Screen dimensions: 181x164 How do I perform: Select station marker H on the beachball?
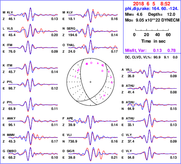click(104, 96)
